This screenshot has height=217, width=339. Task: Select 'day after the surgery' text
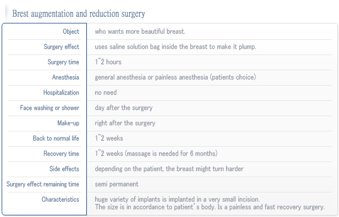(124, 108)
